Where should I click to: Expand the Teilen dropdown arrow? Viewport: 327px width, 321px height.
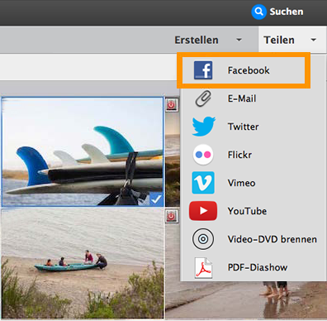tap(313, 40)
